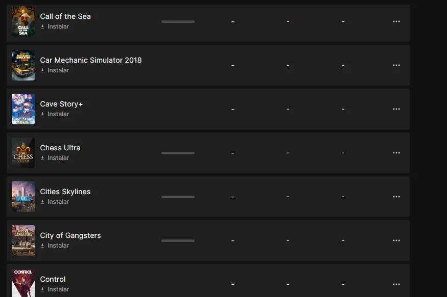Select the Call of the Sea cover thumbnail
This screenshot has height=297, width=447.
23,21
